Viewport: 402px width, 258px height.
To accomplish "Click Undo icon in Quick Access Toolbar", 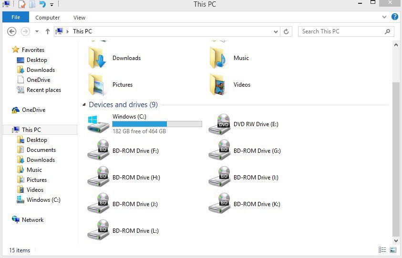I will click(42, 4).
